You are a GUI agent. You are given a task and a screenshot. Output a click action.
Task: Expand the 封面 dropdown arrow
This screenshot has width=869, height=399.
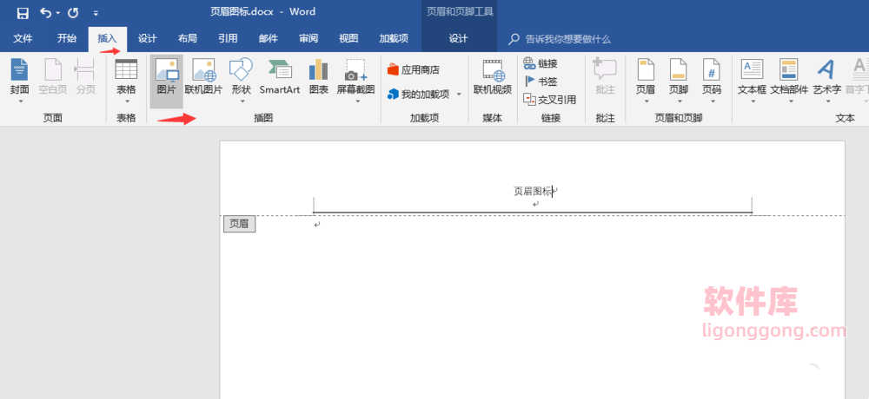click(x=20, y=101)
